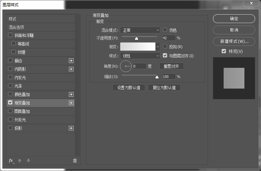Select the 光泽 effect row
Viewport: 261px width, 171px height.
[40, 86]
